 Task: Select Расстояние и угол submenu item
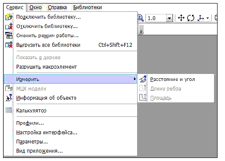pyautogui.click(x=176, y=79)
